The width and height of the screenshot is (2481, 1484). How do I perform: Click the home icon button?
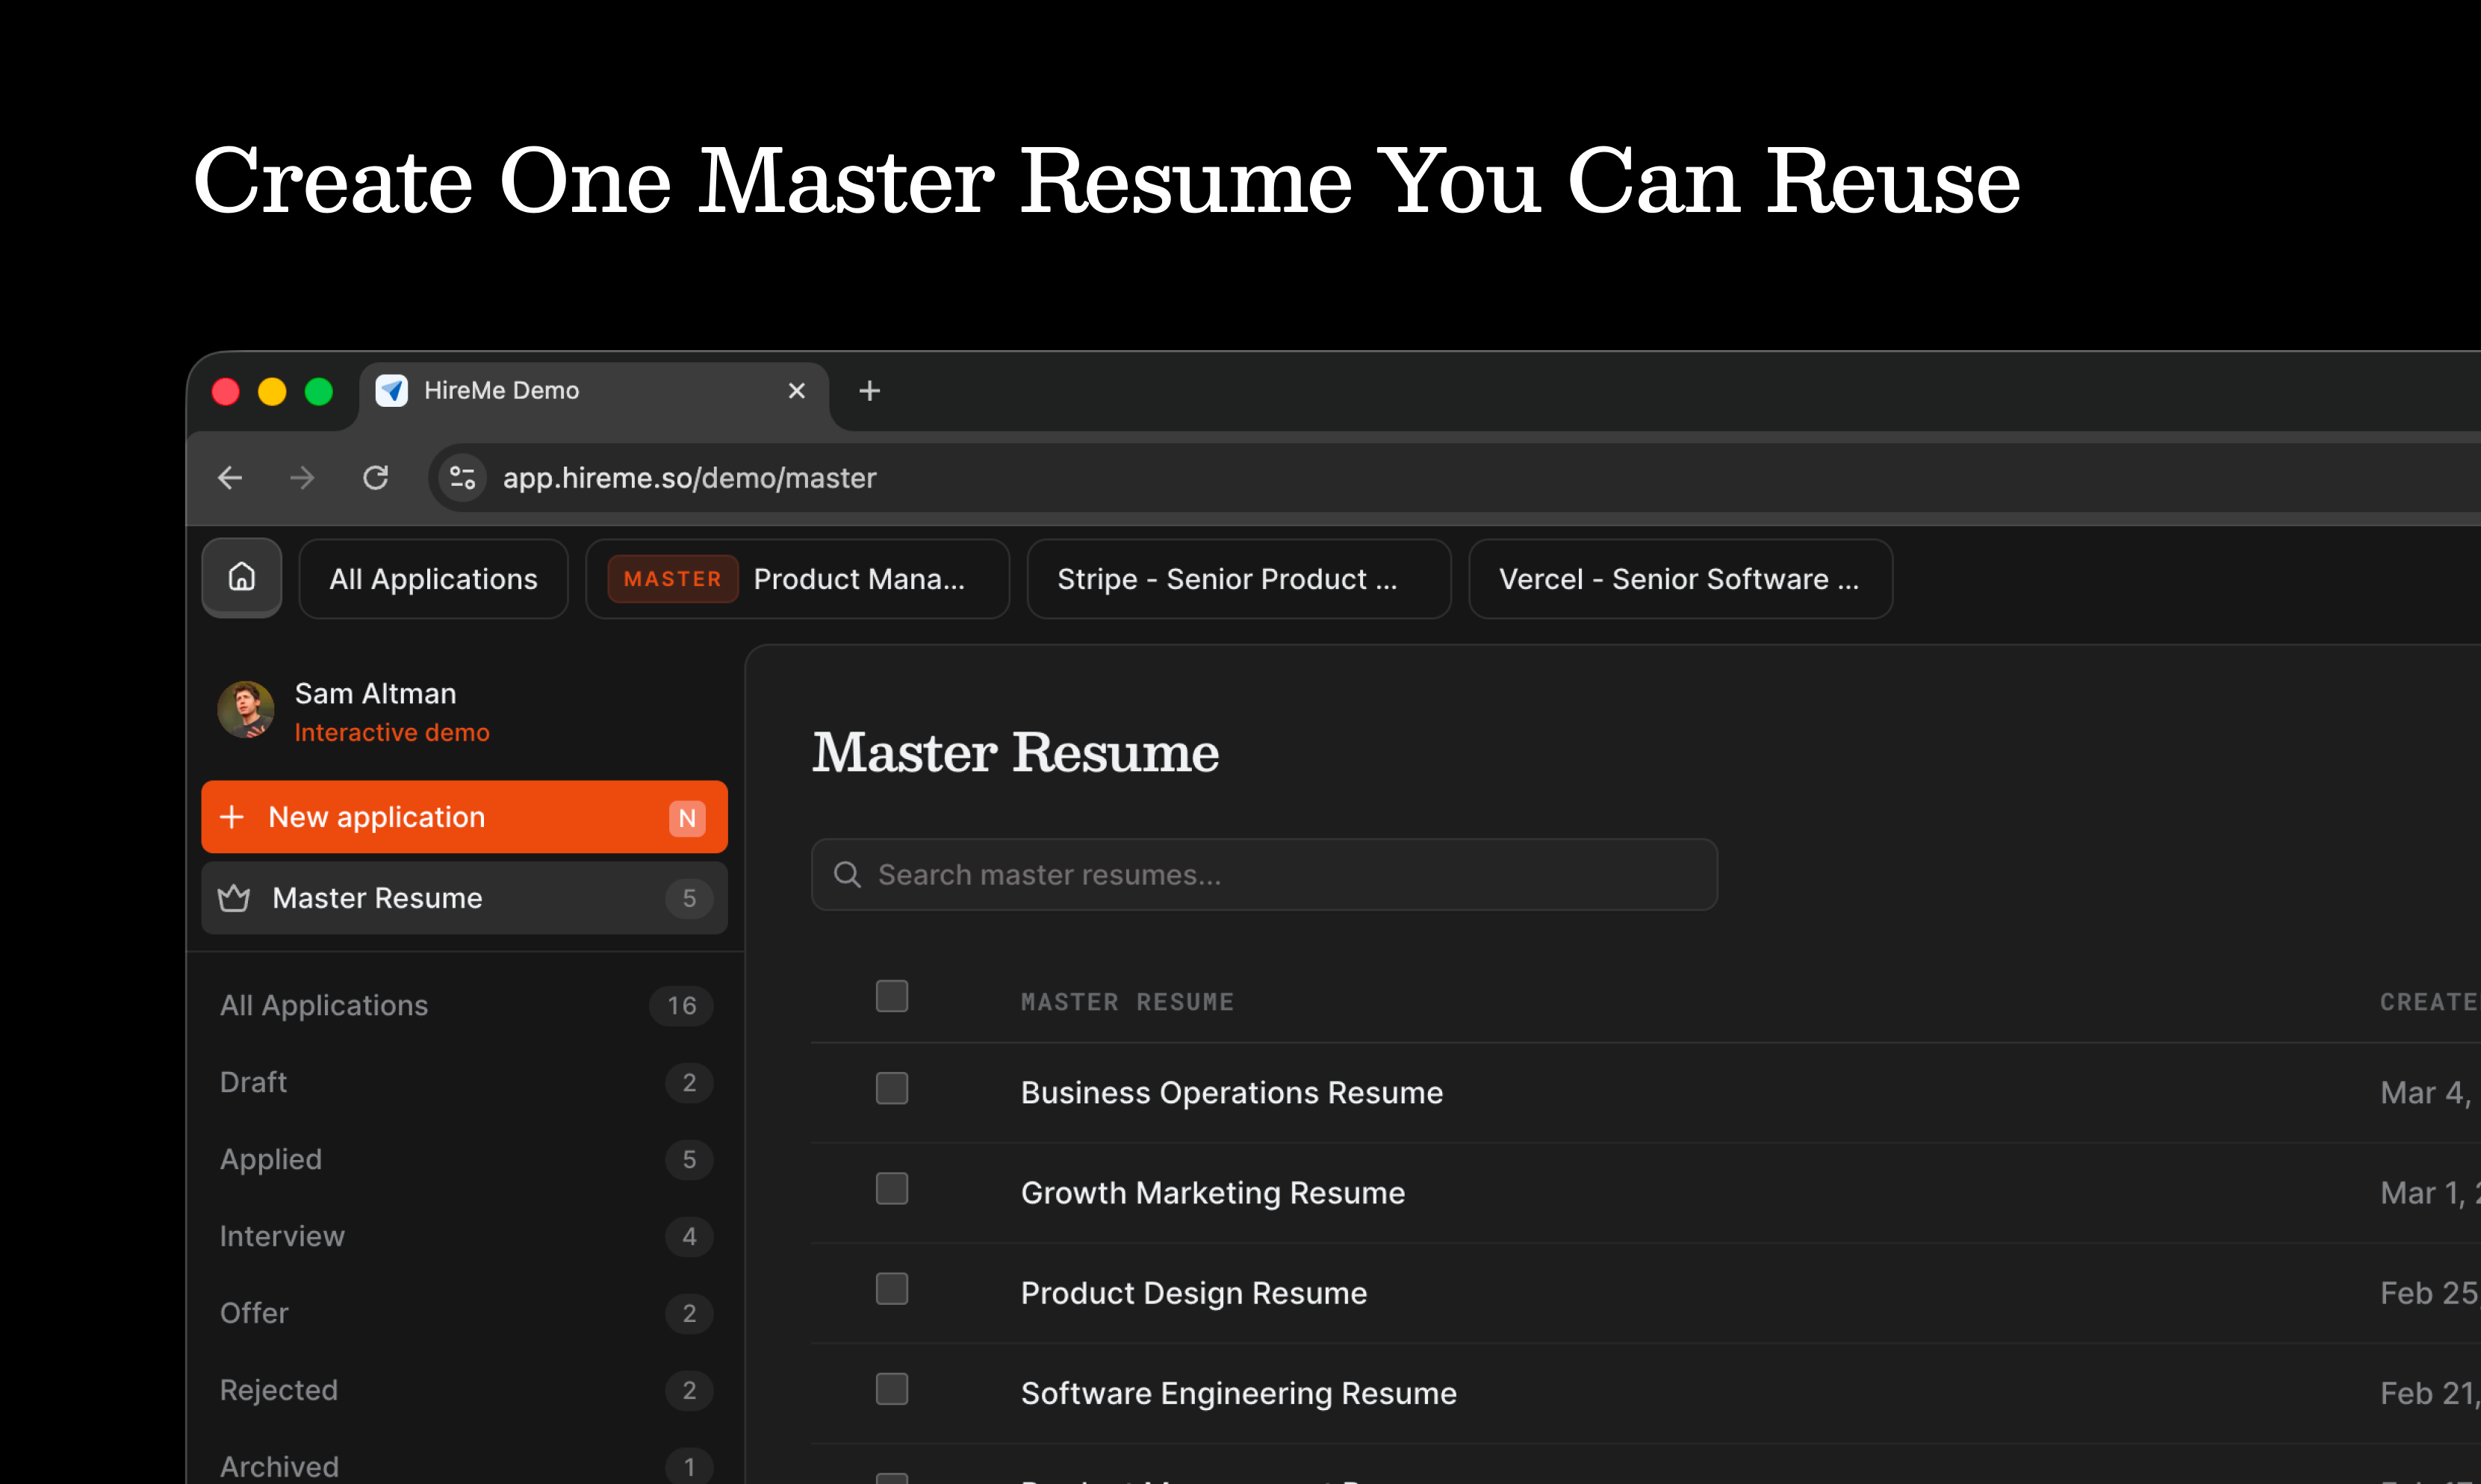tap(241, 578)
